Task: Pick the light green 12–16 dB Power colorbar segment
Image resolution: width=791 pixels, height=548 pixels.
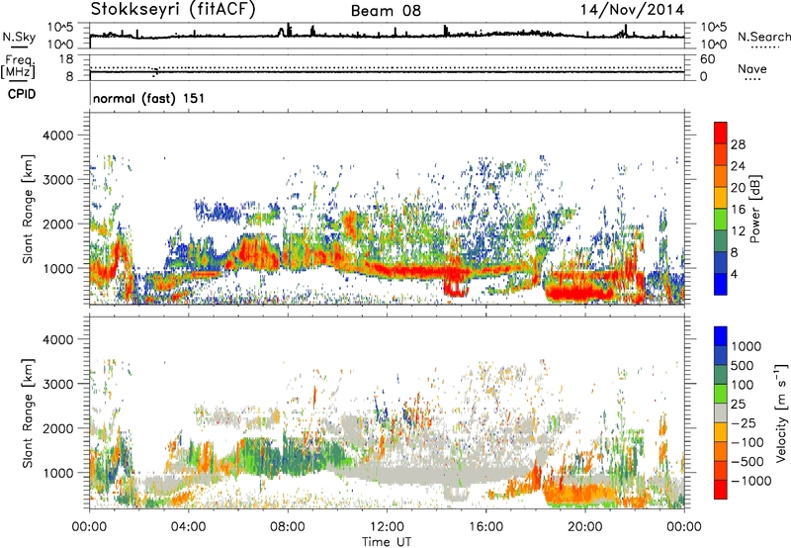Action: point(721,219)
